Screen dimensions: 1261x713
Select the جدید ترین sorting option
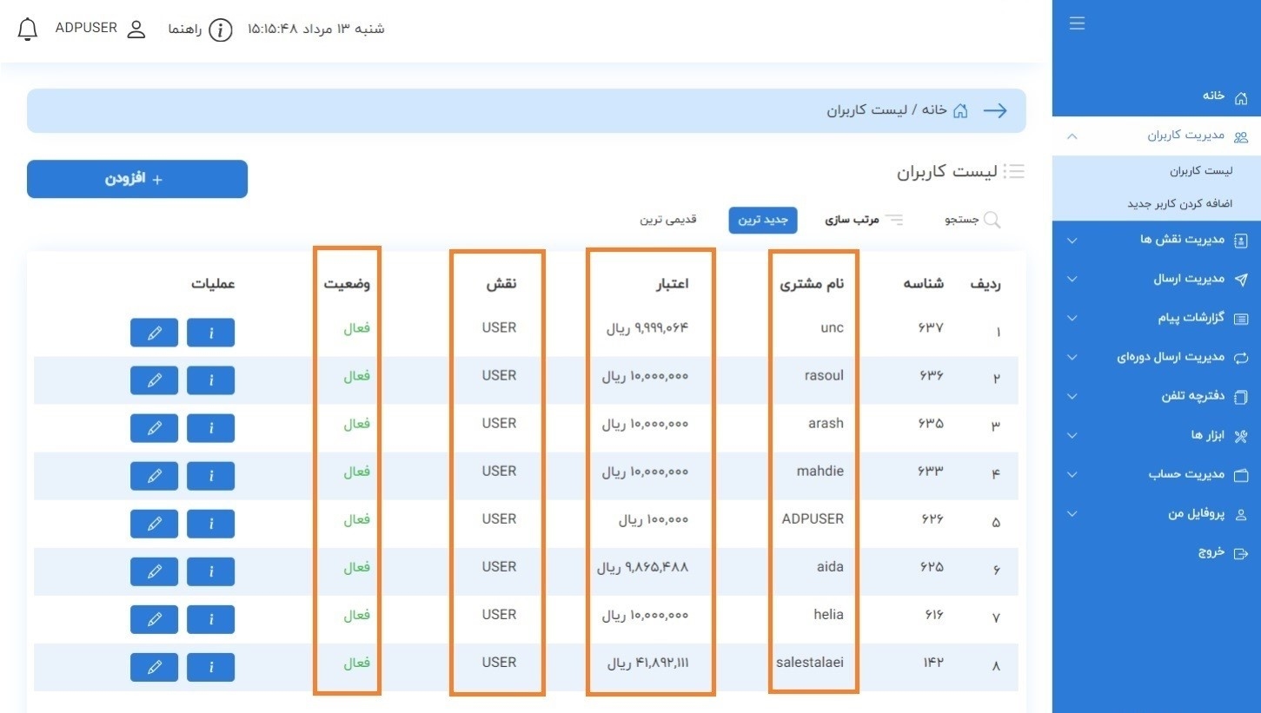coord(762,220)
